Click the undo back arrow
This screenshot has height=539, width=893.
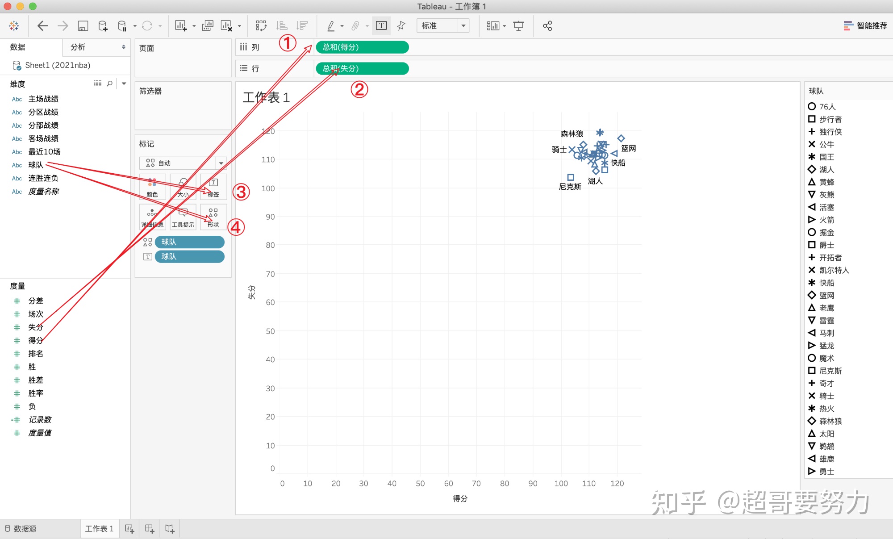(42, 26)
